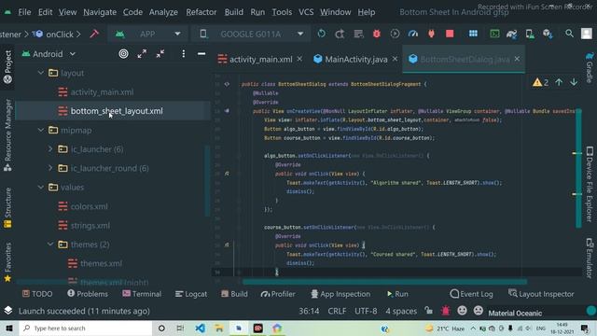Viewport: 597px width, 336px height.
Task: Go to next highlighted error arrow
Action: [574, 82]
